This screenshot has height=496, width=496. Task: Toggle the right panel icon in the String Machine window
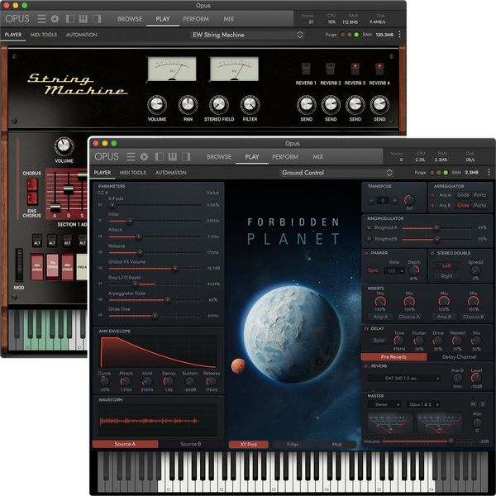[x=97, y=19]
